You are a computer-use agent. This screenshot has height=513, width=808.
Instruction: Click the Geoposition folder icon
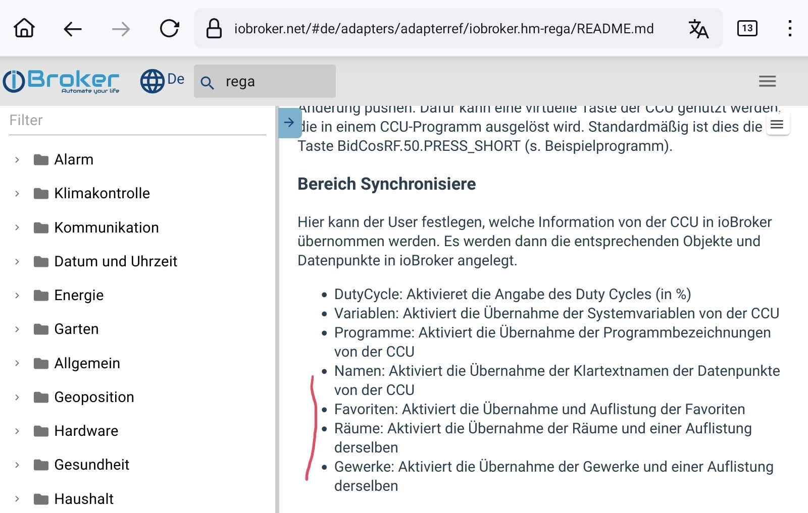coord(41,397)
